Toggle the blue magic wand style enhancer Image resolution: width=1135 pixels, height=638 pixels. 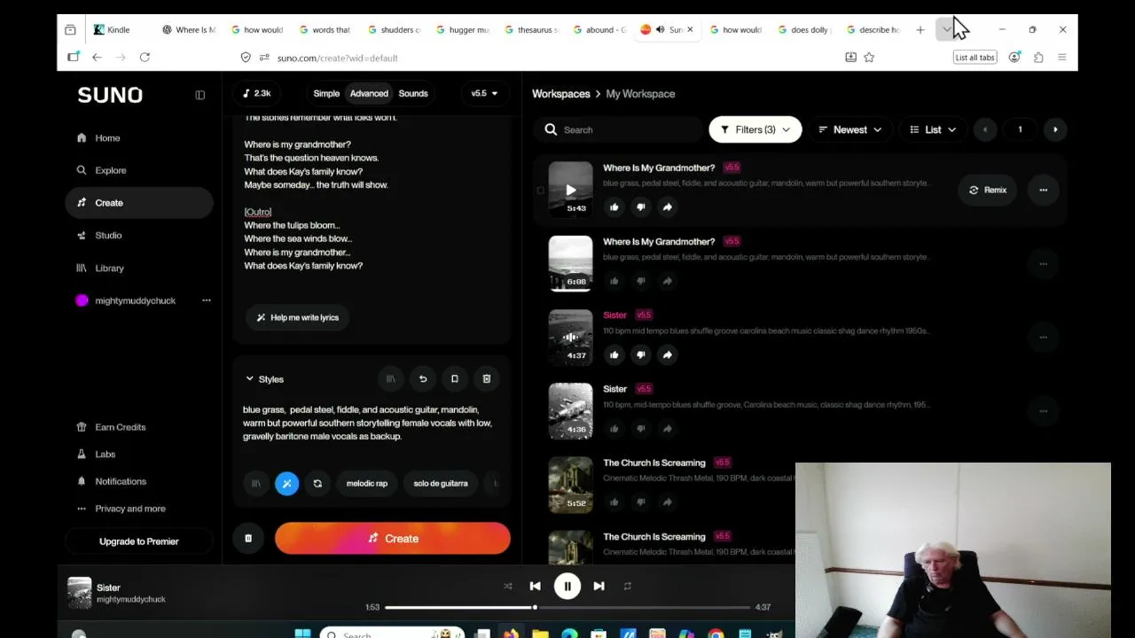click(x=286, y=484)
